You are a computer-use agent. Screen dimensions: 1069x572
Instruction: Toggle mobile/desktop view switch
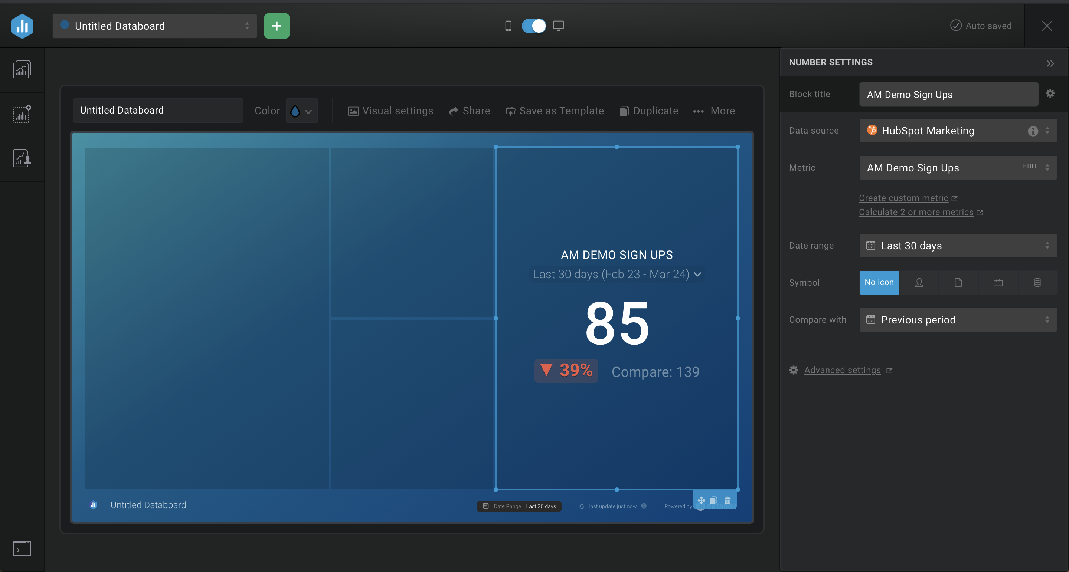click(x=534, y=26)
